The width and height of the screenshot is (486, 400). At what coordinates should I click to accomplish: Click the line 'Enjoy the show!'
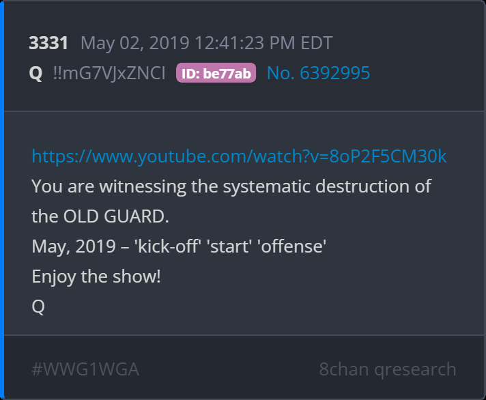96,276
